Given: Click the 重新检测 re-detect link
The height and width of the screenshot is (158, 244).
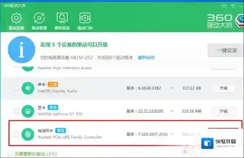Looking at the screenshot, I should pyautogui.click(x=146, y=58).
